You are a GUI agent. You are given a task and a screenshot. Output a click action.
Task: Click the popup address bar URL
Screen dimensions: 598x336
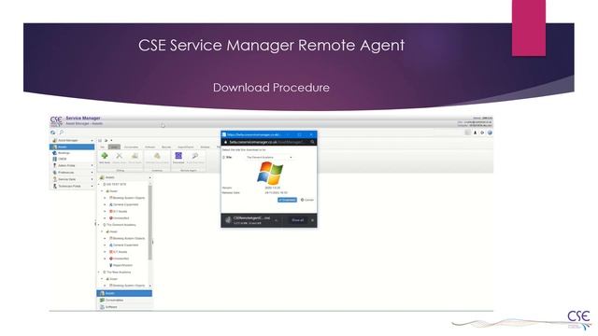tap(267, 142)
